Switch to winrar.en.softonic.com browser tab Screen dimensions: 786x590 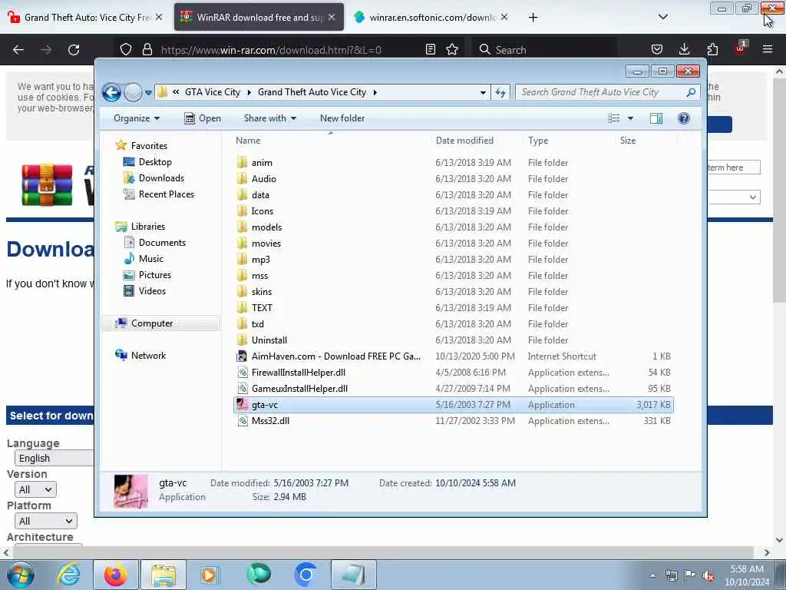coord(431,18)
